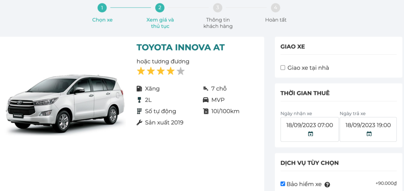The image size is (404, 191).
Task: Click the white Innova car image
Action: coord(63,102)
